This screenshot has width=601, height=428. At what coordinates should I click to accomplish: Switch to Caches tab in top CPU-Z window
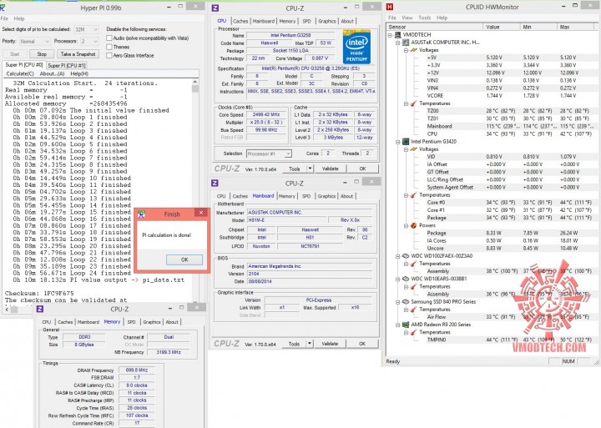[240, 21]
